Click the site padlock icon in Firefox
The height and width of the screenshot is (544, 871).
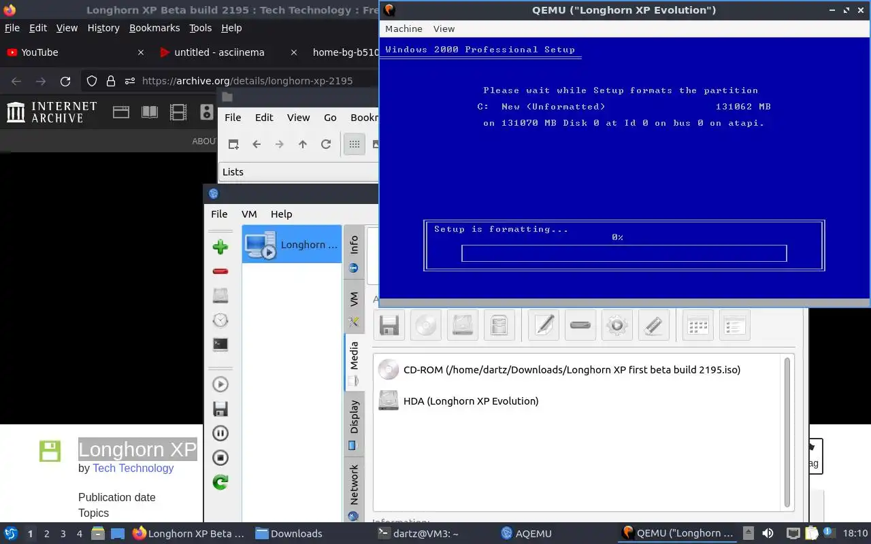[x=111, y=81]
